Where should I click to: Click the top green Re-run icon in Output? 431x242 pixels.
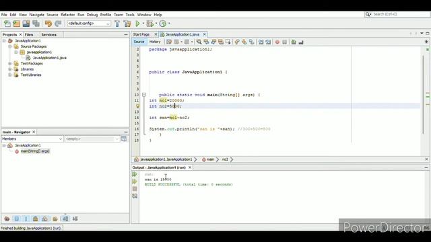(135, 174)
